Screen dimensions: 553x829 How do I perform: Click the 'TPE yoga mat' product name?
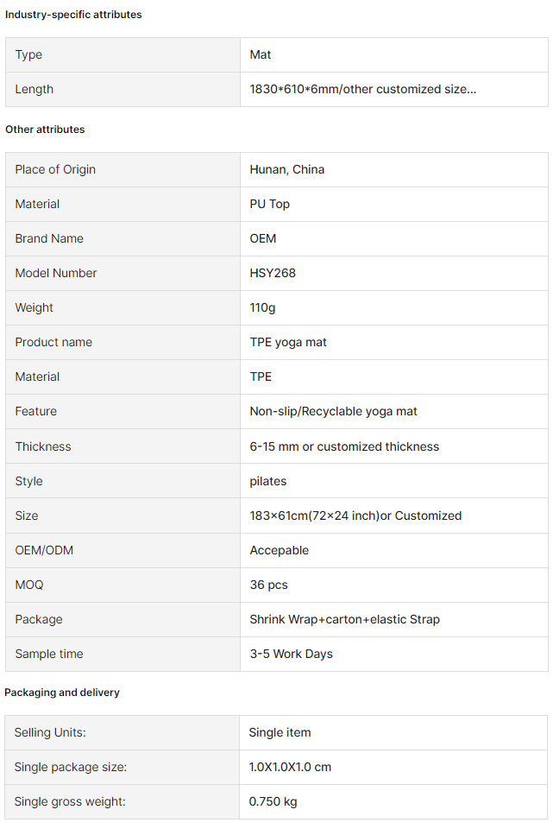(x=288, y=343)
